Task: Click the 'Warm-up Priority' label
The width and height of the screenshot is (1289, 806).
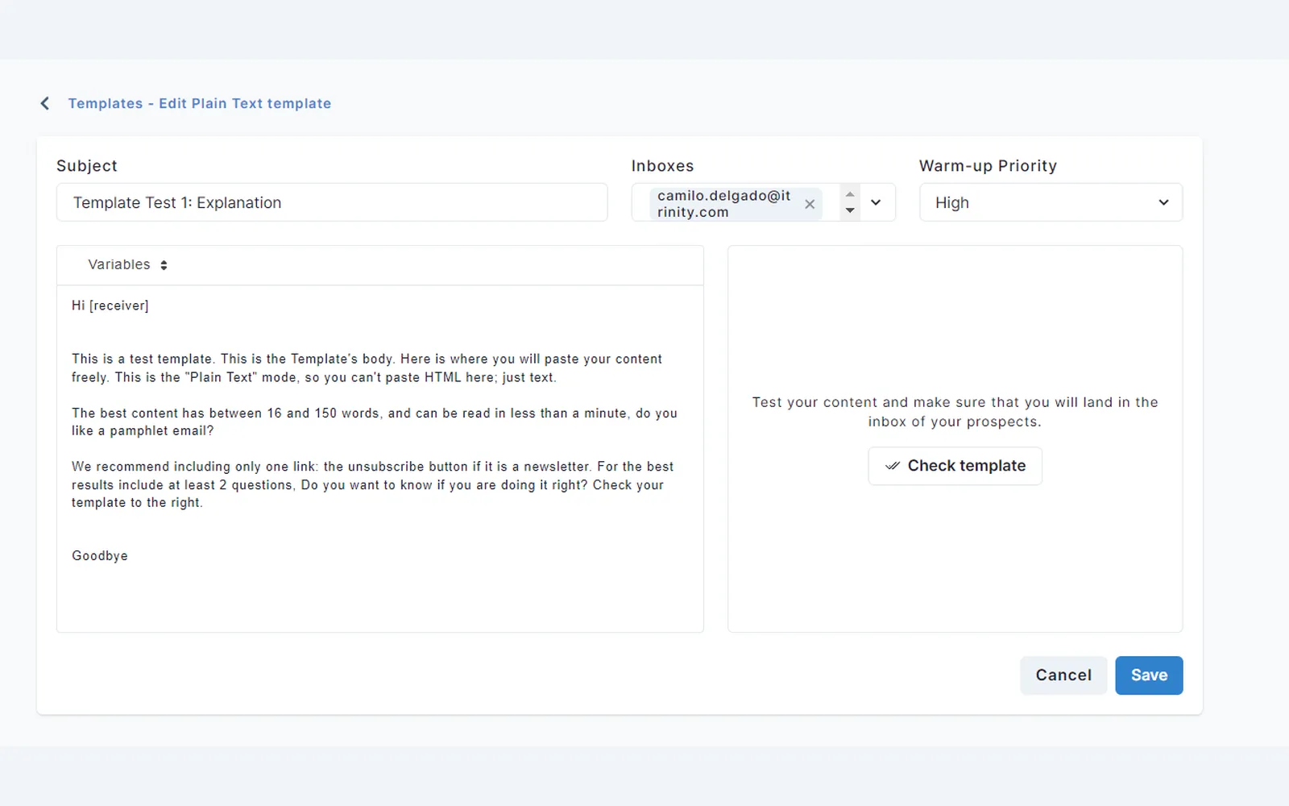Action: pos(988,166)
